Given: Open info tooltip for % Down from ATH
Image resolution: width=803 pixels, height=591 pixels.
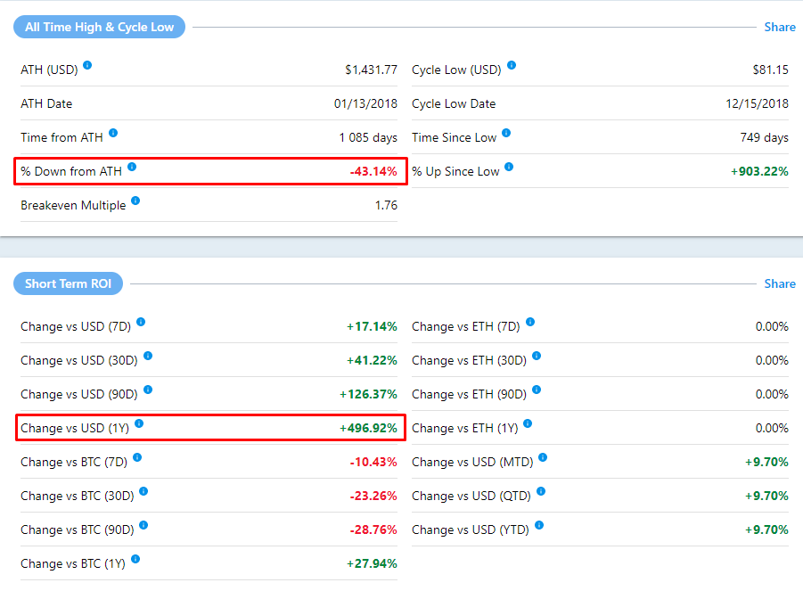Looking at the screenshot, I should coord(132,168).
